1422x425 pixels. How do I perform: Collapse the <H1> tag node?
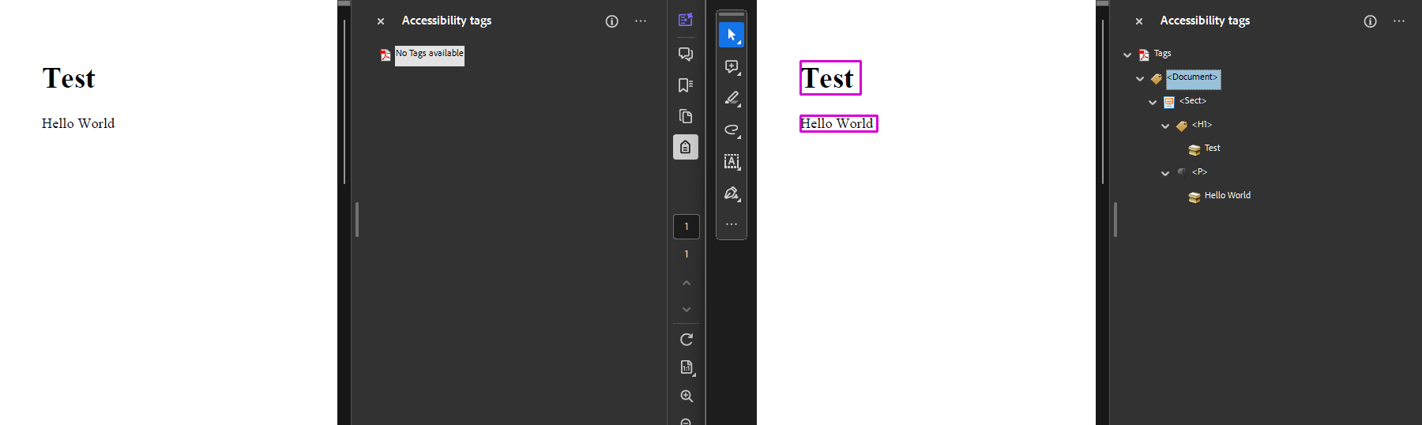1165,126
